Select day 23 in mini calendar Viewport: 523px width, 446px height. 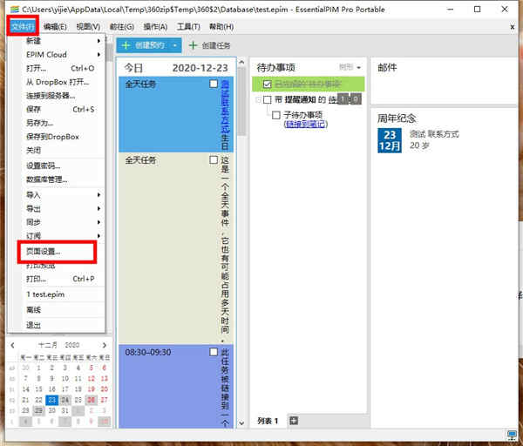click(52, 400)
